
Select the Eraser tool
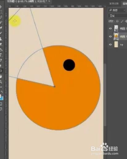tap(1, 44)
